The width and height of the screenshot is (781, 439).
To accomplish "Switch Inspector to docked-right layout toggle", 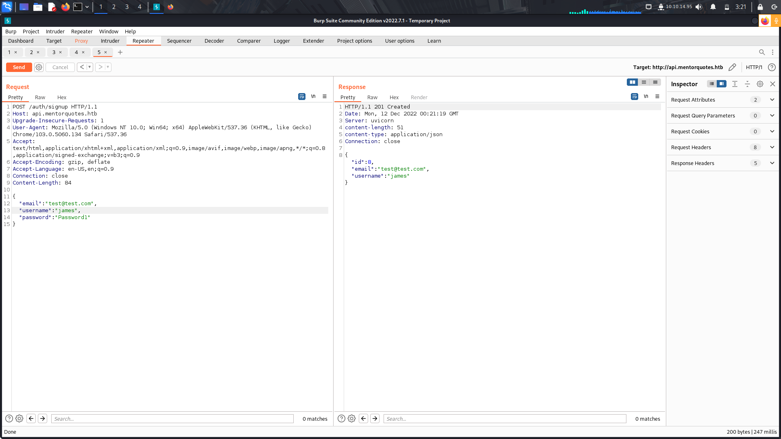I will pyautogui.click(x=722, y=84).
